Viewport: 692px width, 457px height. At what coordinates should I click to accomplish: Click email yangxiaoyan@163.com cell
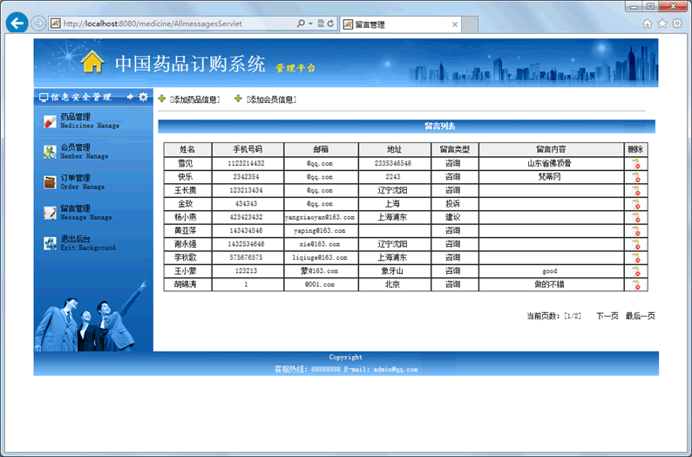320,217
